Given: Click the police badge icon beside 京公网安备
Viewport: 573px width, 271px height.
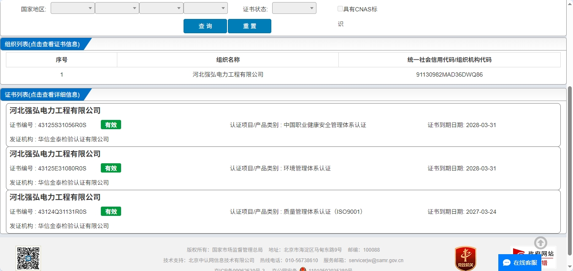Looking at the screenshot, I should pyautogui.click(x=303, y=270).
